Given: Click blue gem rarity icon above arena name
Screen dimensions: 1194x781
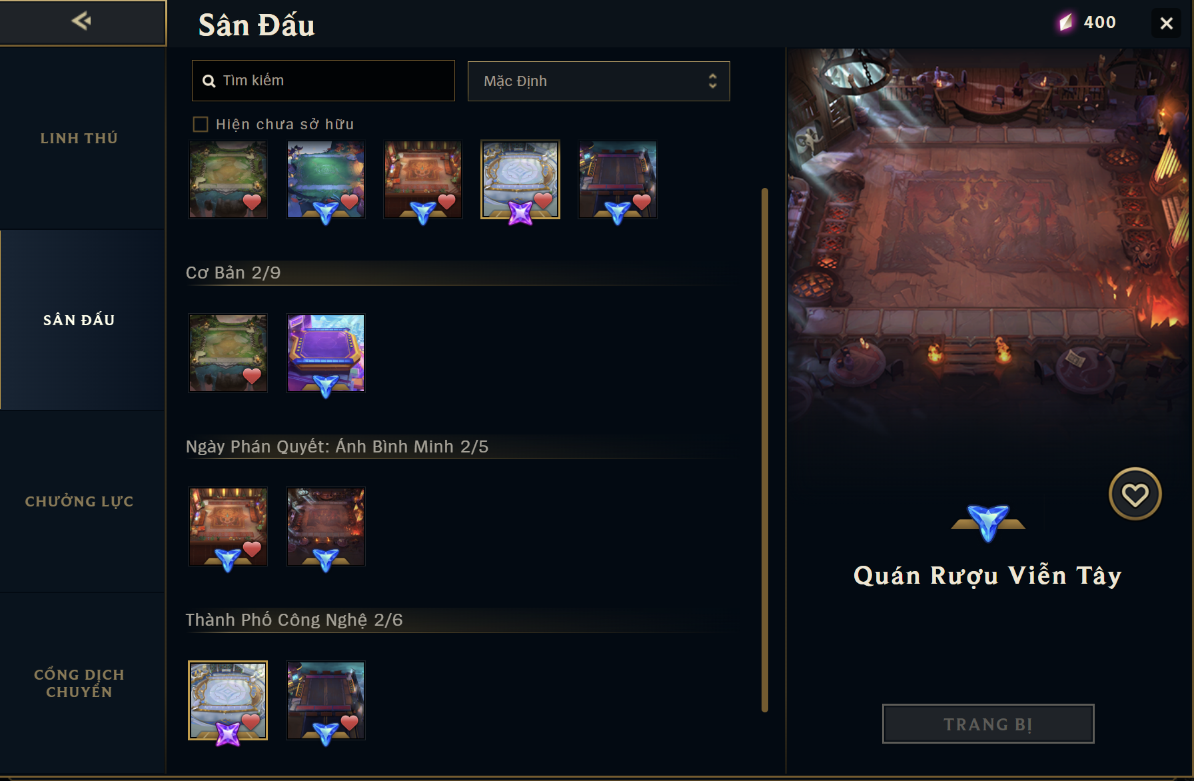Looking at the screenshot, I should [988, 522].
